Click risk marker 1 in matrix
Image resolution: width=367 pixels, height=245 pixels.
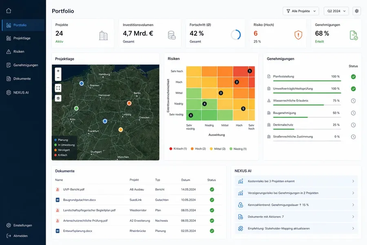click(250, 71)
